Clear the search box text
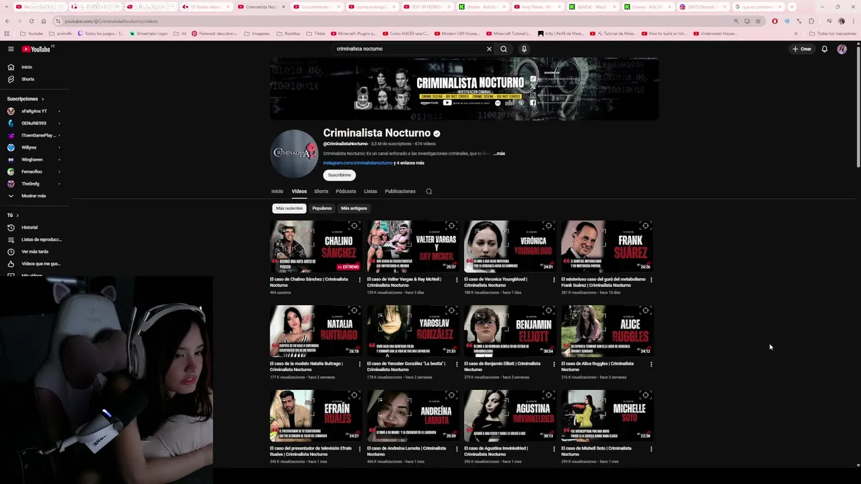The width and height of the screenshot is (861, 484). 489,49
